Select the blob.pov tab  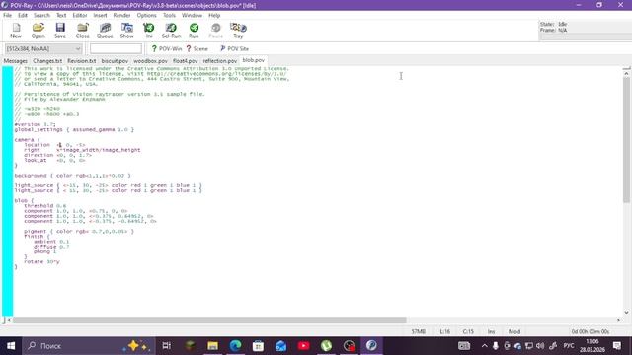[x=254, y=60]
